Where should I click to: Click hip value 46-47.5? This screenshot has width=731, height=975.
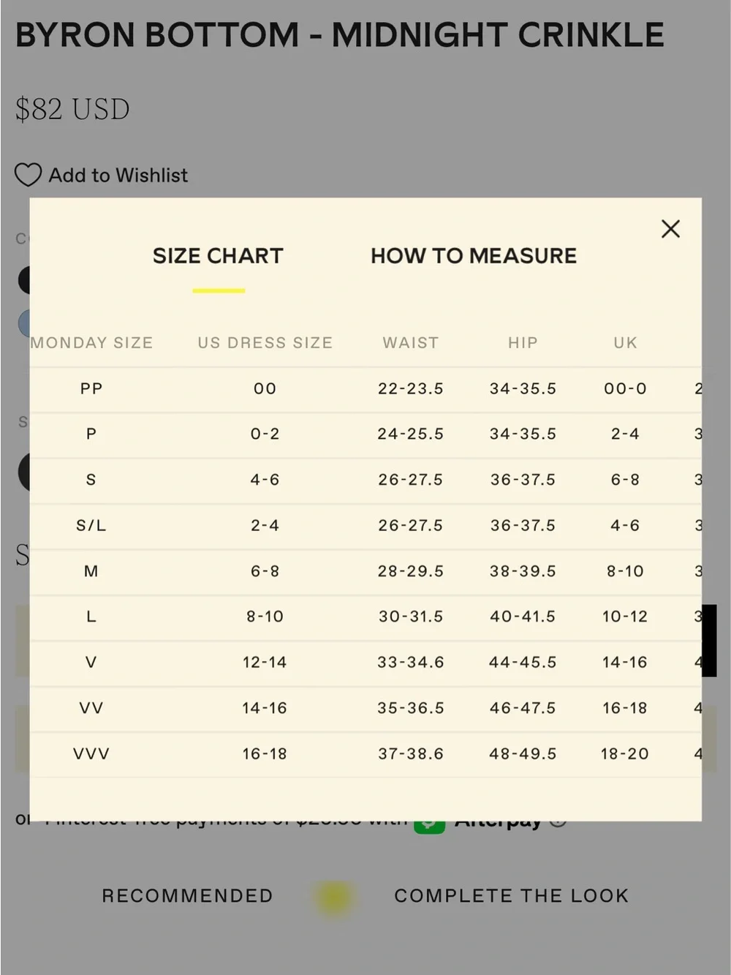(523, 708)
